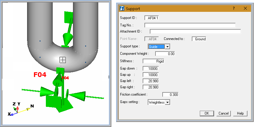Click the Help button

[x=240, y=113]
